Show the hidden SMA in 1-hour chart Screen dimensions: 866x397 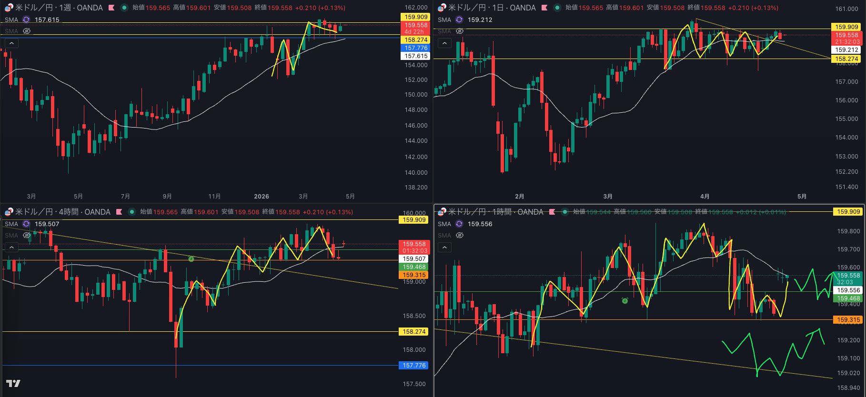pyautogui.click(x=460, y=235)
